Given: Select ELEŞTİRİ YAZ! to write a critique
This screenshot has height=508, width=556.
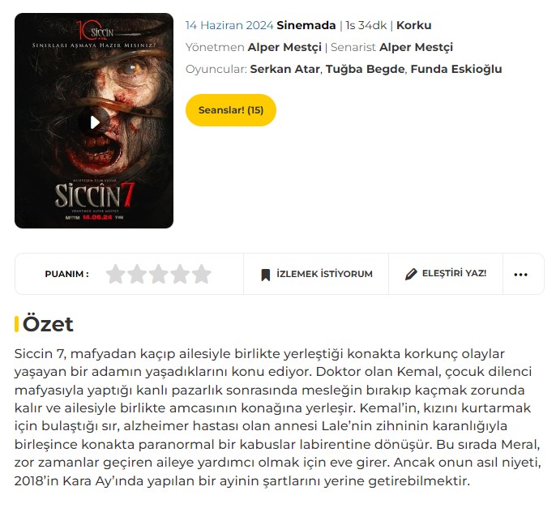Looking at the screenshot, I should point(446,274).
